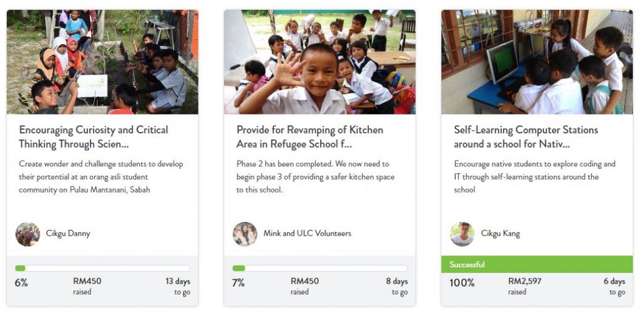This screenshot has height=311, width=639.
Task: Click the students at computer photo
Action: [x=537, y=62]
